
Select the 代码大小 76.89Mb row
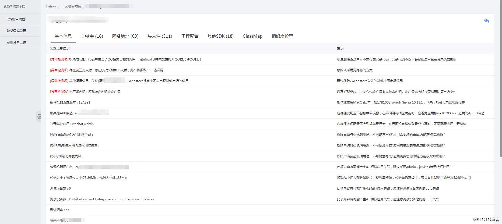tap(270, 177)
